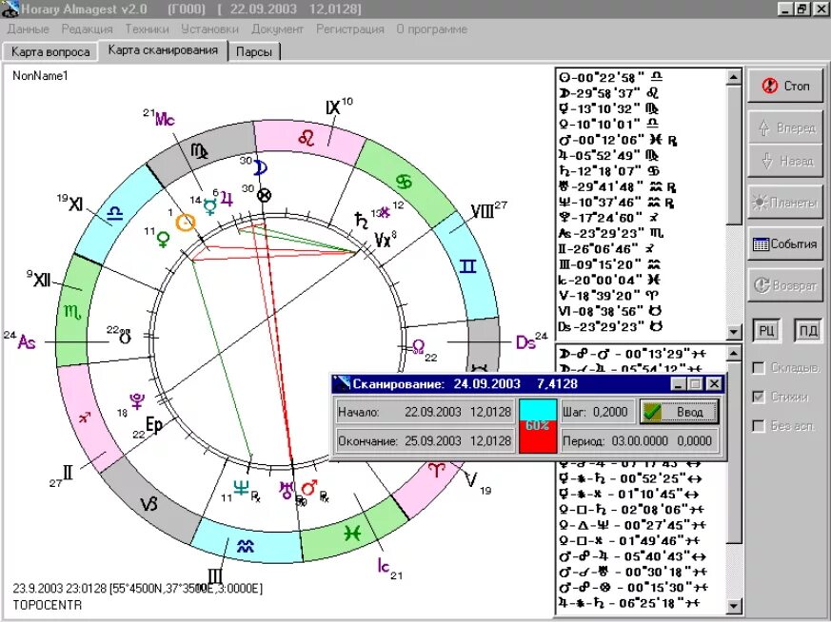Click the Период period field
This screenshot has height=622, width=831.
[639, 441]
